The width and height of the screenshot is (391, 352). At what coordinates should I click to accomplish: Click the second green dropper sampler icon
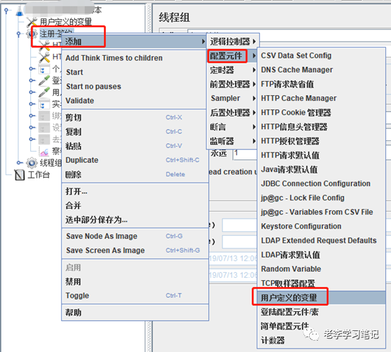coord(44,92)
